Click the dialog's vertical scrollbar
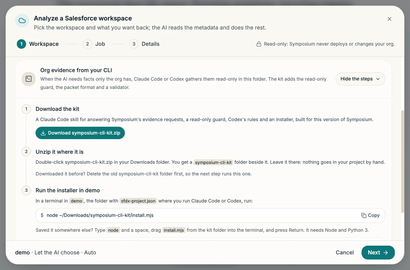Viewport: 410px width, 270px height. [403, 162]
